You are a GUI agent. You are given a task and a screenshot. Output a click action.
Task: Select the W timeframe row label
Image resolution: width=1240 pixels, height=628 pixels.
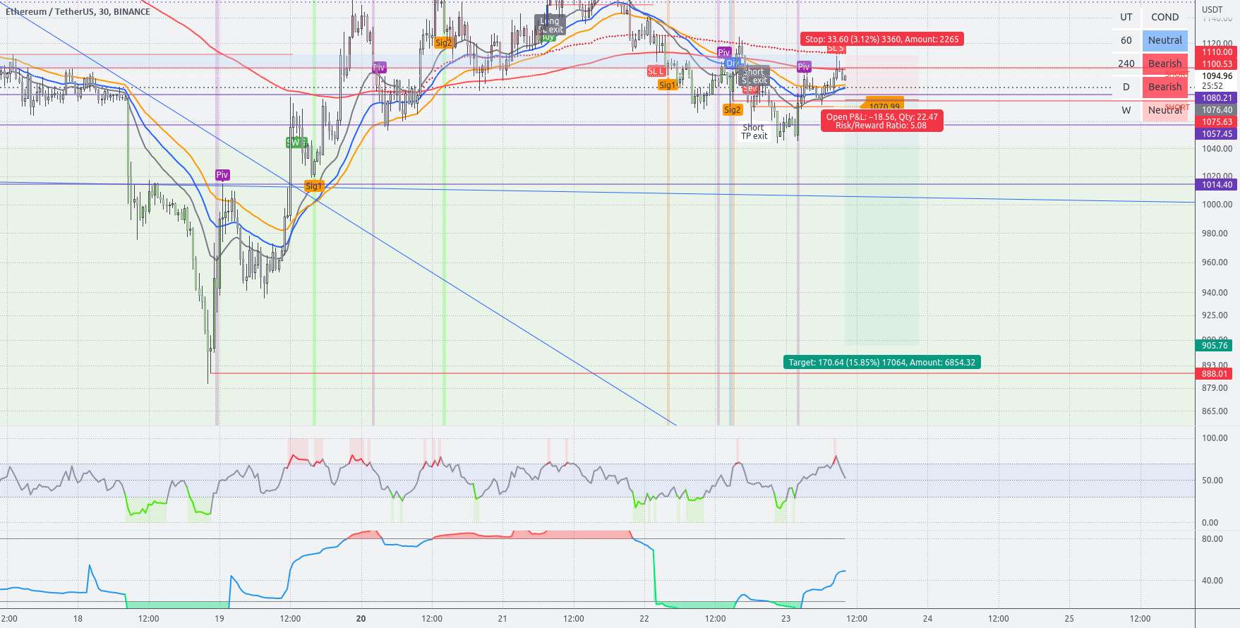pos(1126,110)
